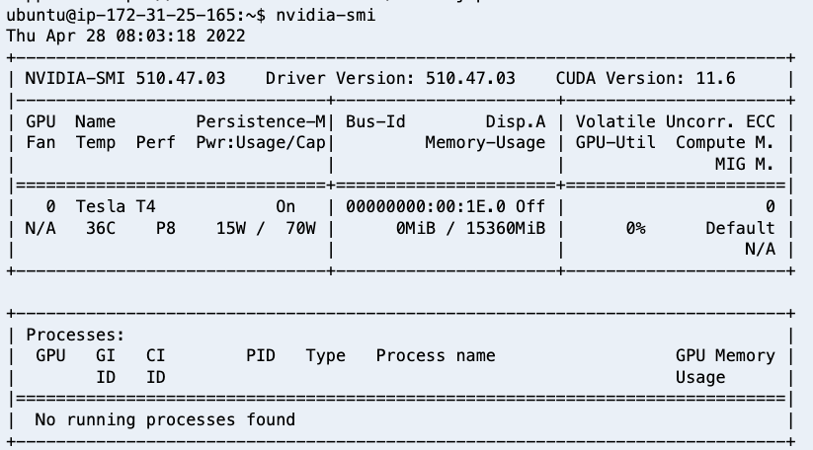The height and width of the screenshot is (450, 813).
Task: Click the Persistence-M On value
Action: (285, 206)
